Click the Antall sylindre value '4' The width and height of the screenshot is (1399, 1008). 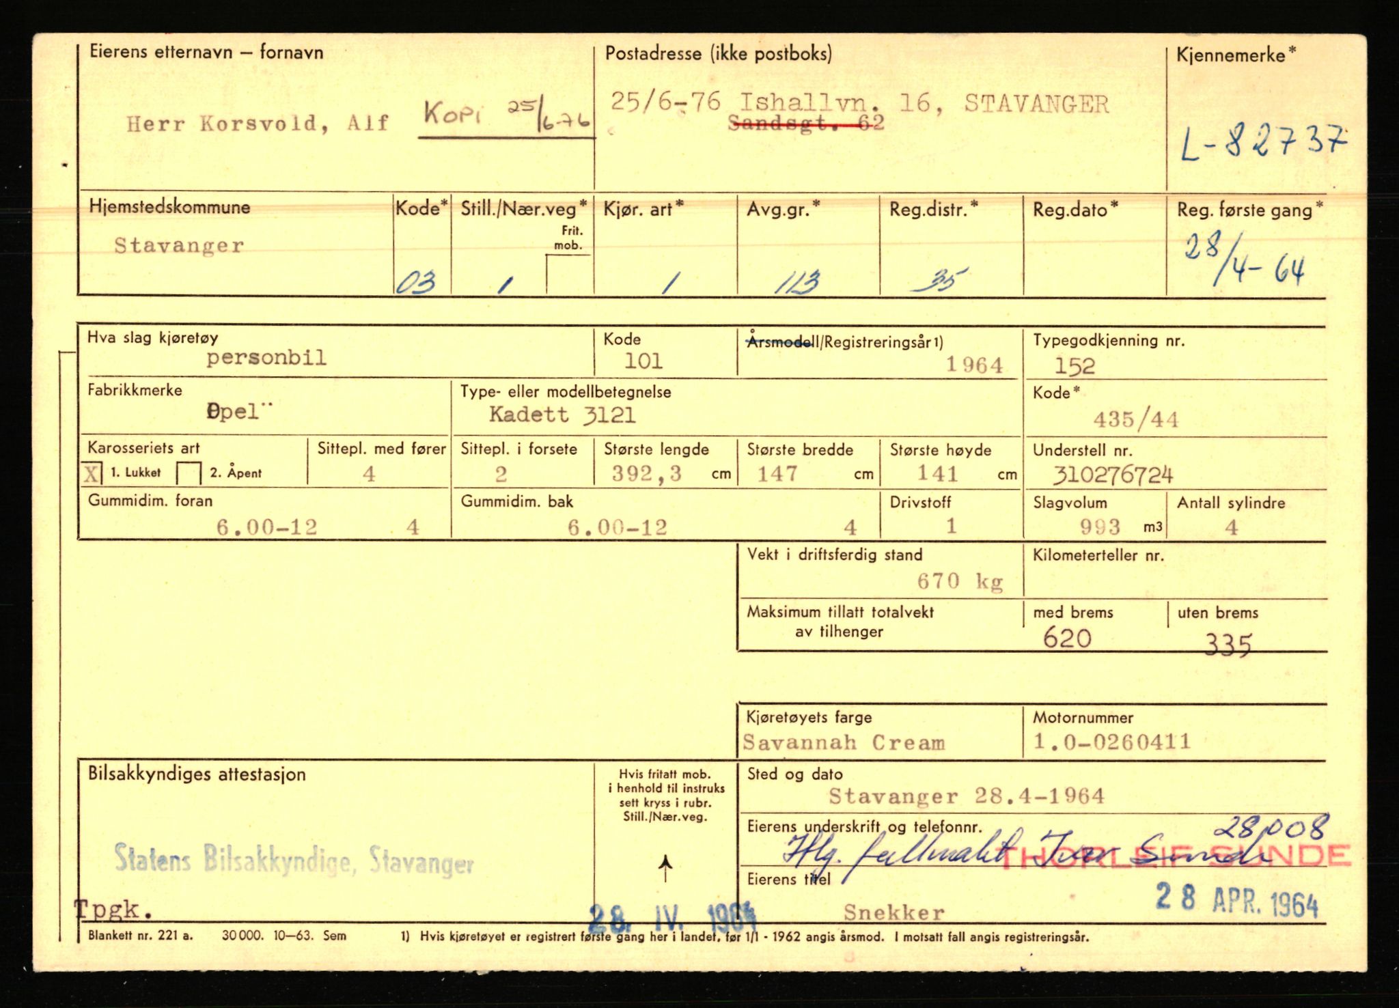pyautogui.click(x=1232, y=527)
